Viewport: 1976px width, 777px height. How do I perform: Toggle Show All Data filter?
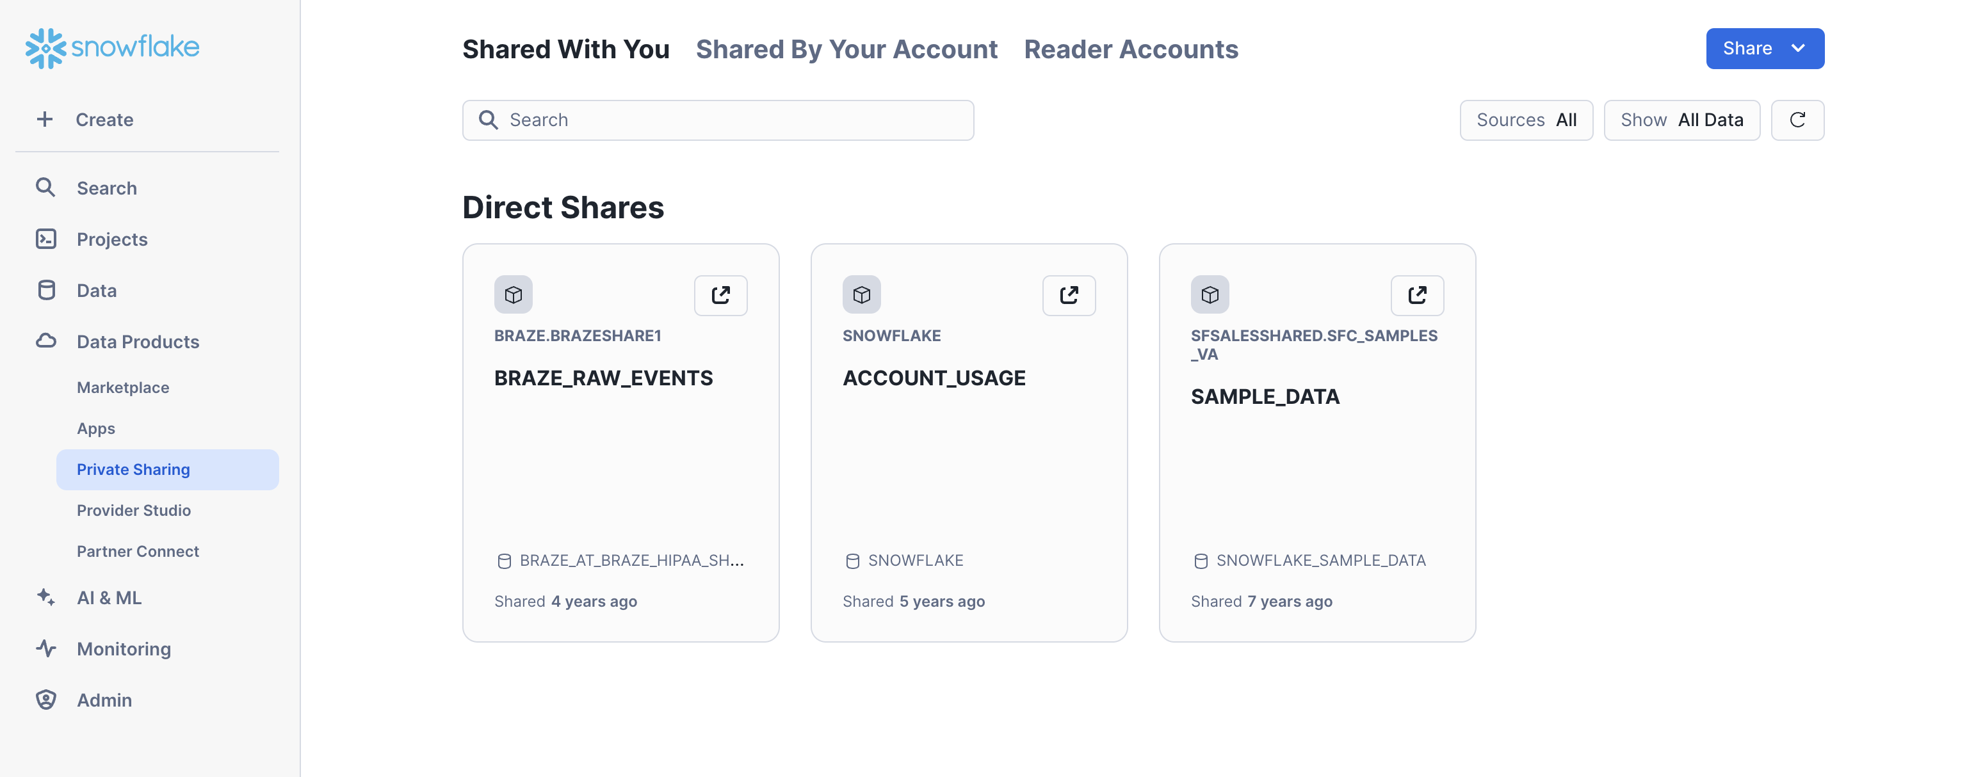[1681, 118]
